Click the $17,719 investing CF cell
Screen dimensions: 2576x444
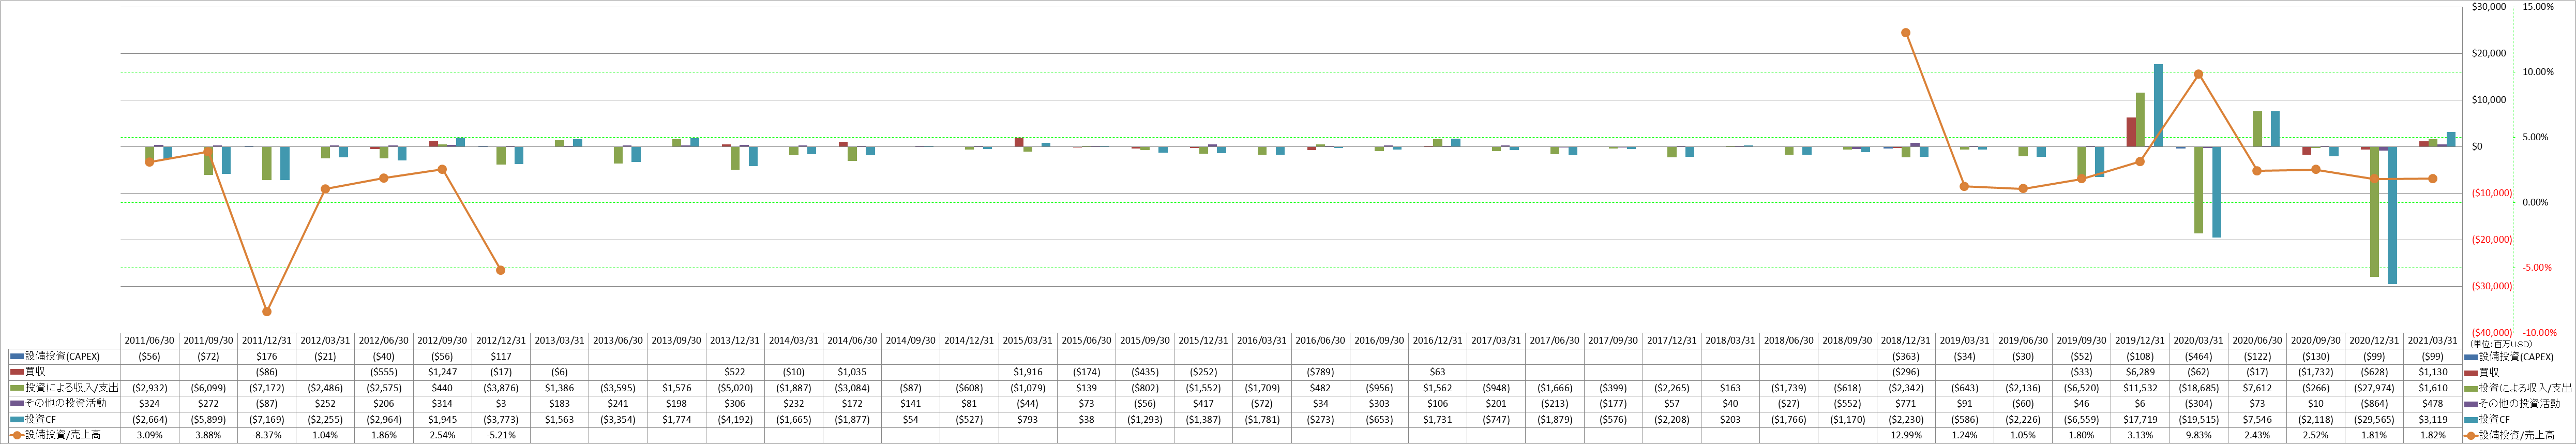pos(2140,420)
